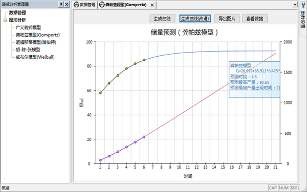Click the 数据管理 tab icon

click(x=77, y=5)
